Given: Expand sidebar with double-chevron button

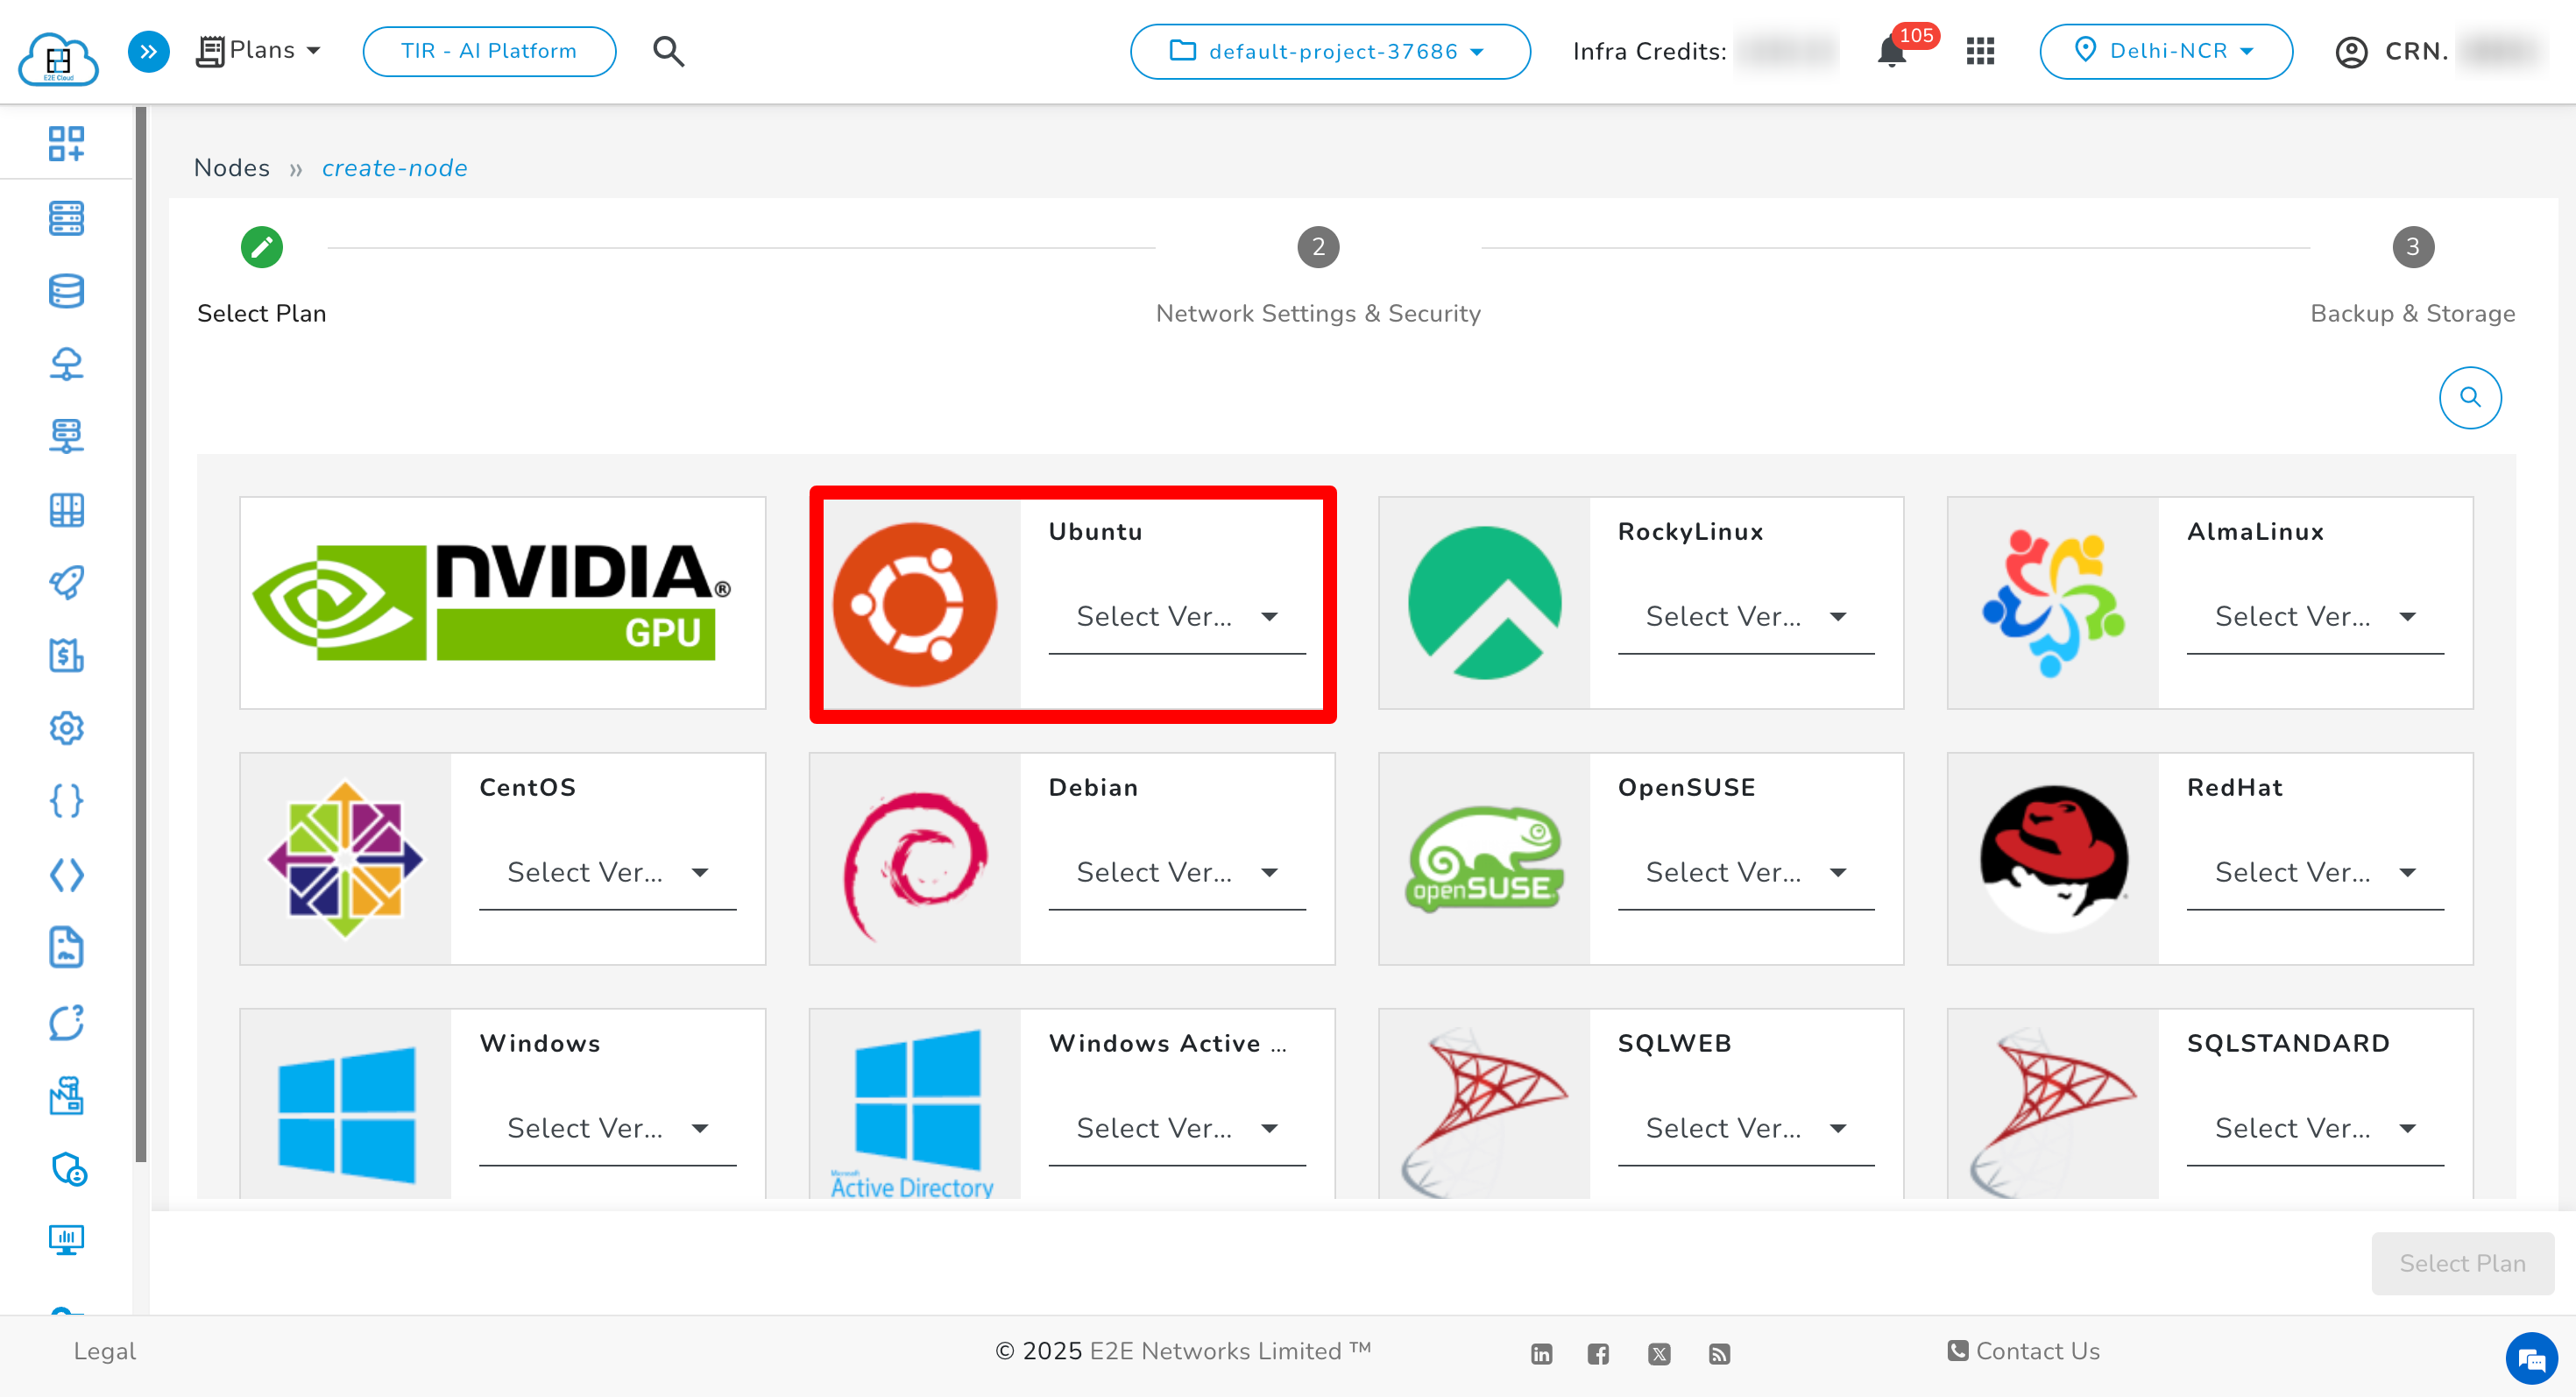Looking at the screenshot, I should point(148,51).
